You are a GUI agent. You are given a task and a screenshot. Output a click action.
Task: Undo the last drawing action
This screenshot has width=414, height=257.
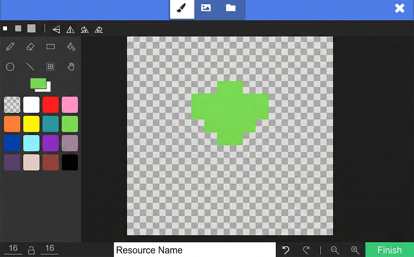[x=286, y=250]
